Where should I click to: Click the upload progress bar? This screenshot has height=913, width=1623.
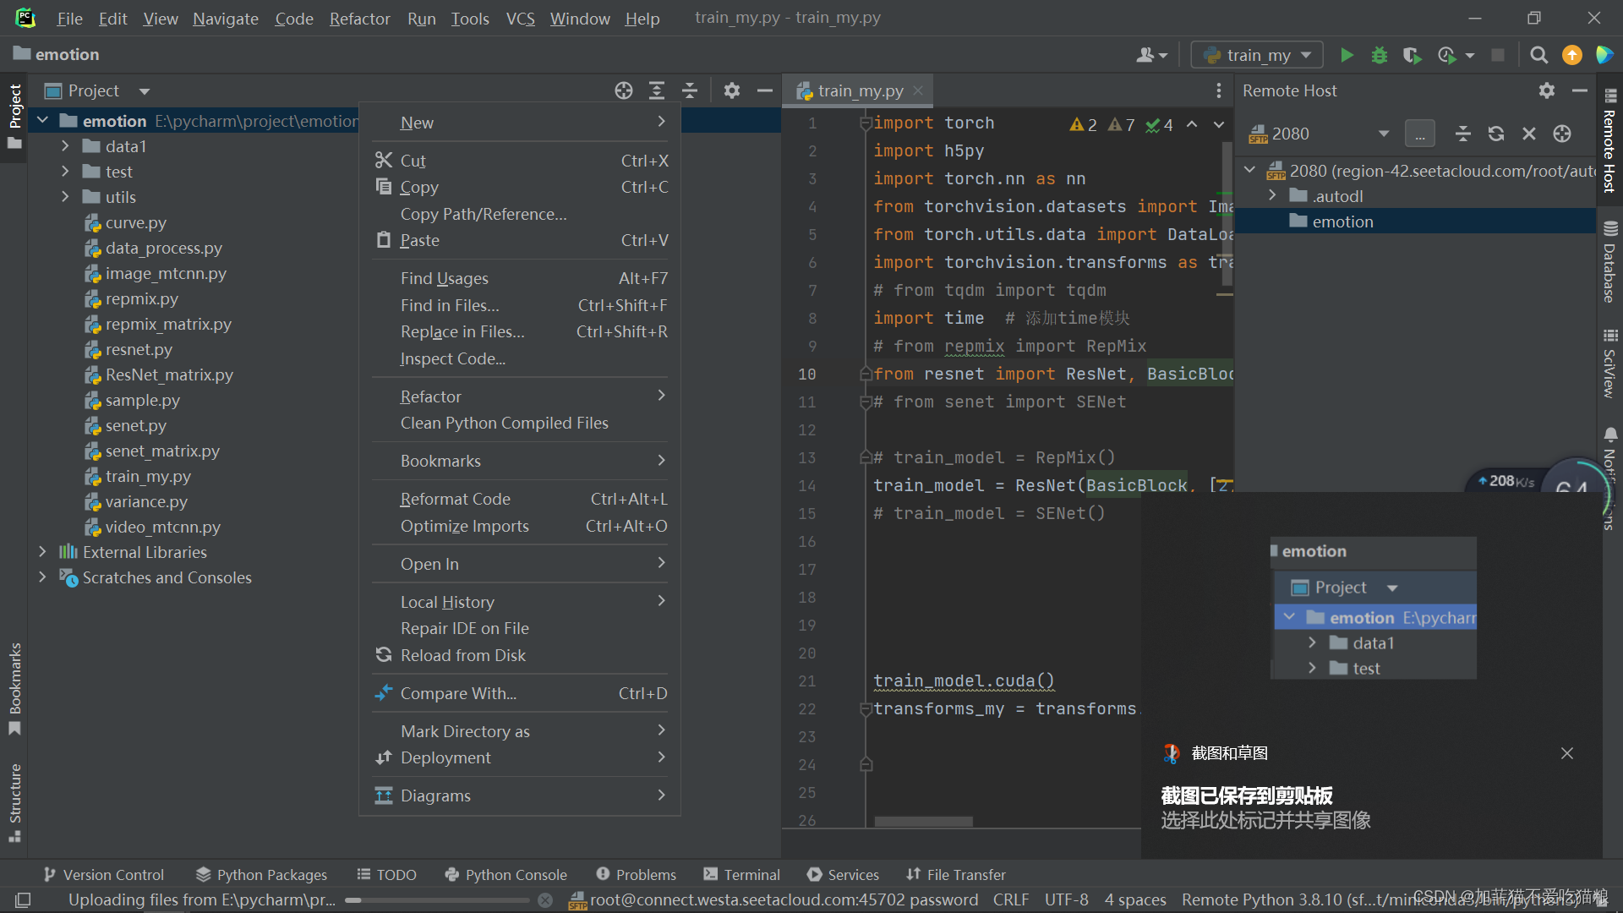[x=437, y=900]
